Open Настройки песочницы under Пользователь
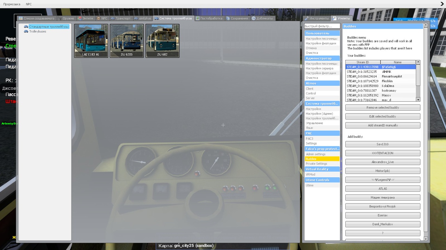The image size is (446, 250). (x=322, y=39)
